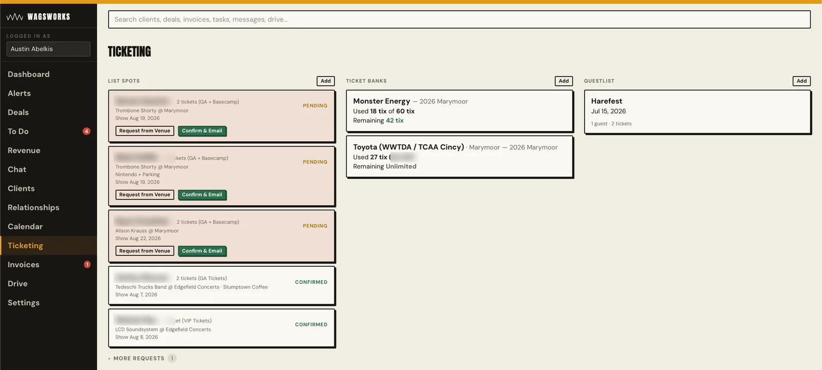
Task: Request from Venue for Alison Krauss show
Action: click(x=145, y=251)
